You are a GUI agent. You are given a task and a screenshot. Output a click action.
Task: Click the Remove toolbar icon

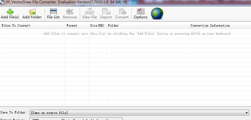pyautogui.click(x=70, y=12)
